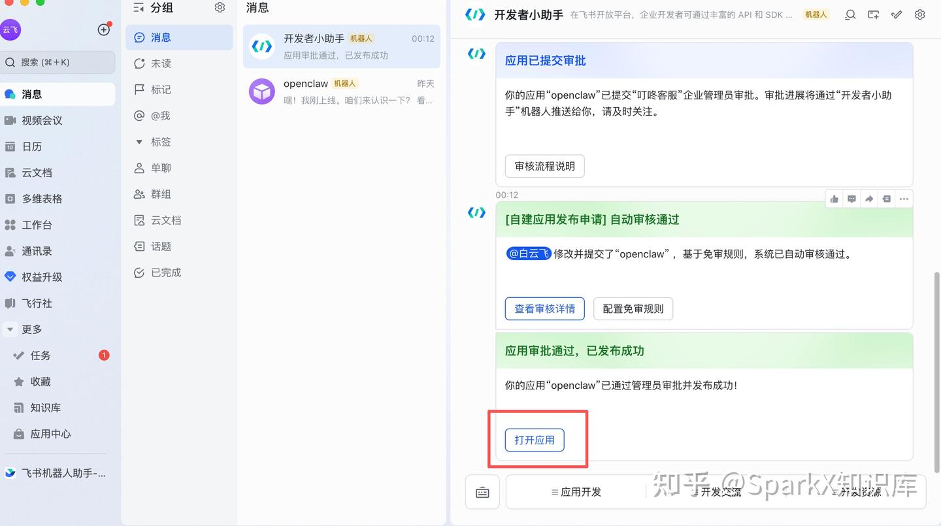Screen dimensions: 941x526
Task: Expand the 标签 labels group
Action: [139, 142]
